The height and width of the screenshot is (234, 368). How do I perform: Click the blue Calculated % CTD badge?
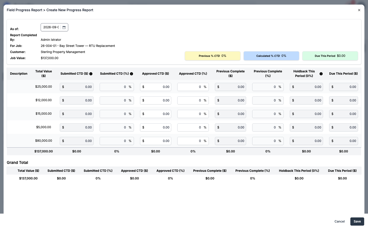[271, 56]
